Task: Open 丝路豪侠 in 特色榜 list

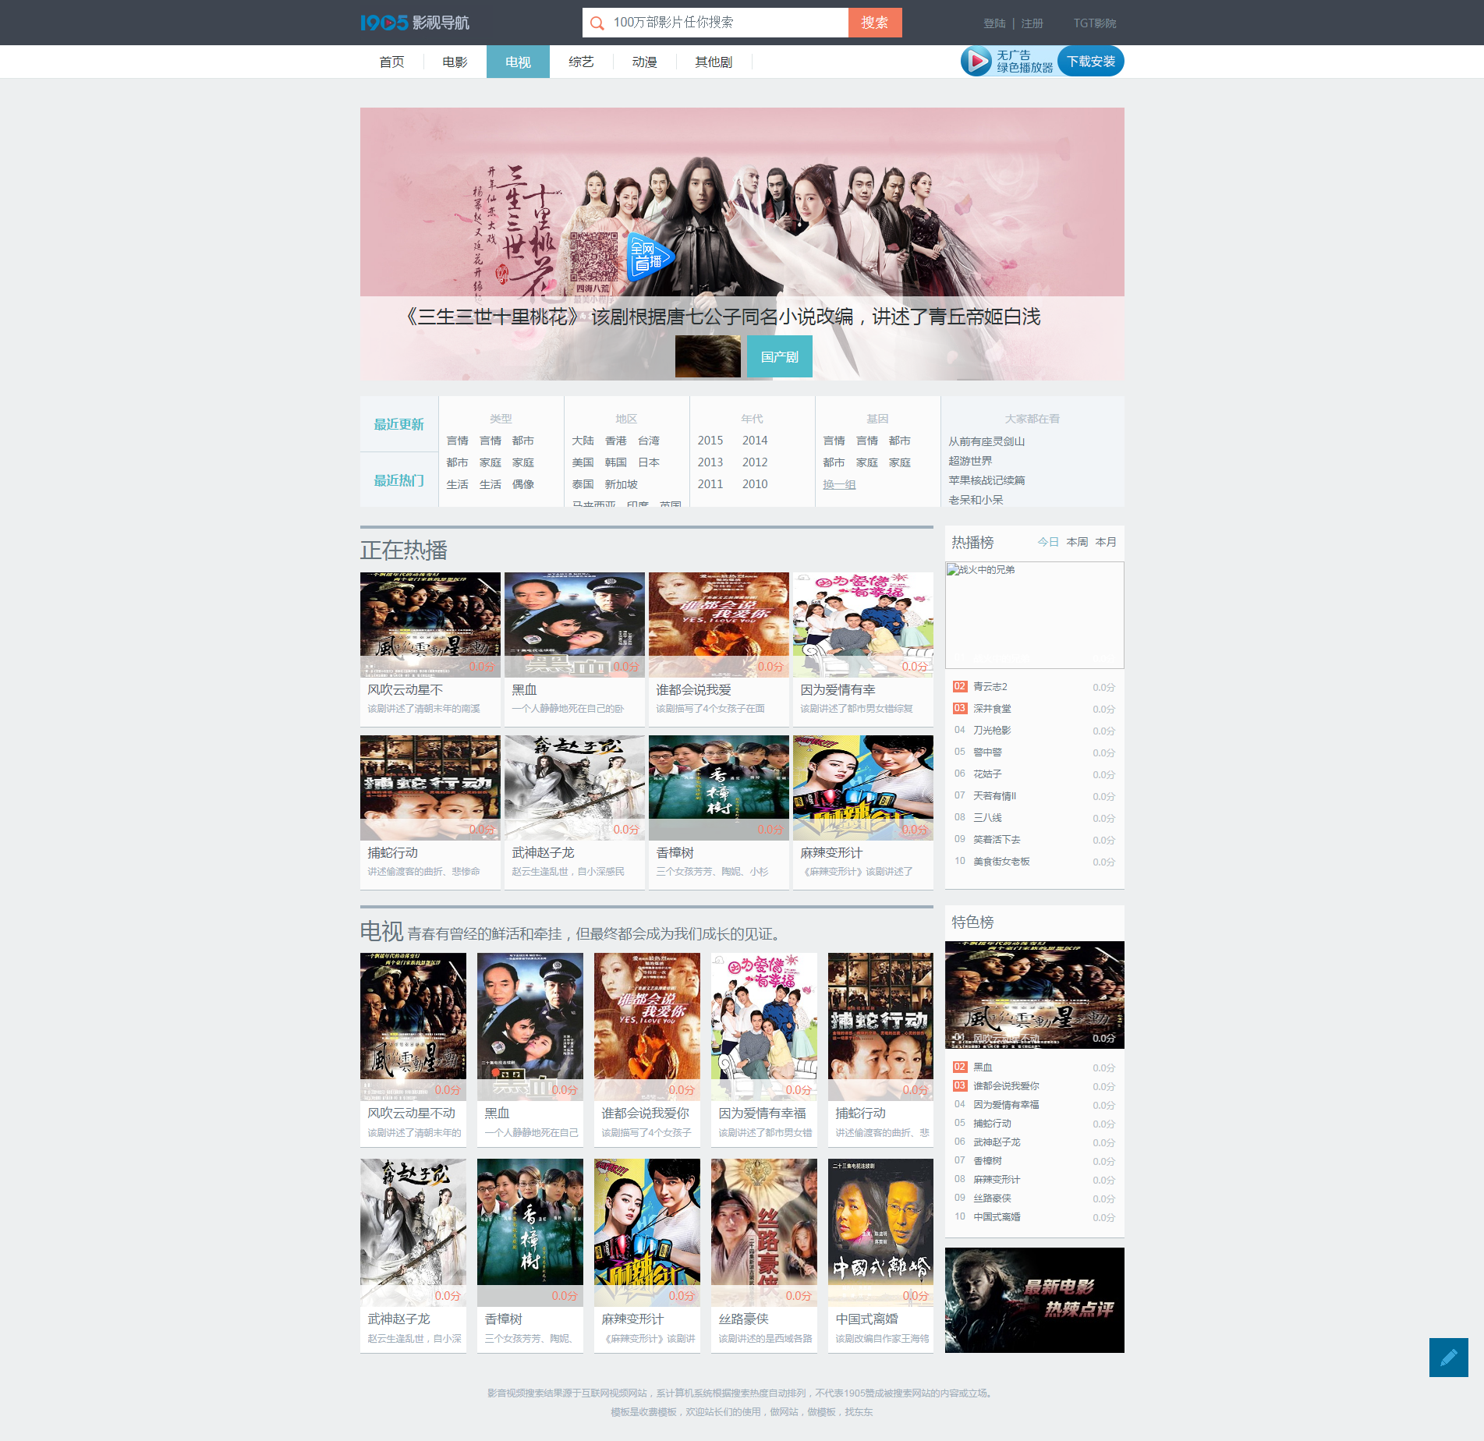Action: 993,1198
